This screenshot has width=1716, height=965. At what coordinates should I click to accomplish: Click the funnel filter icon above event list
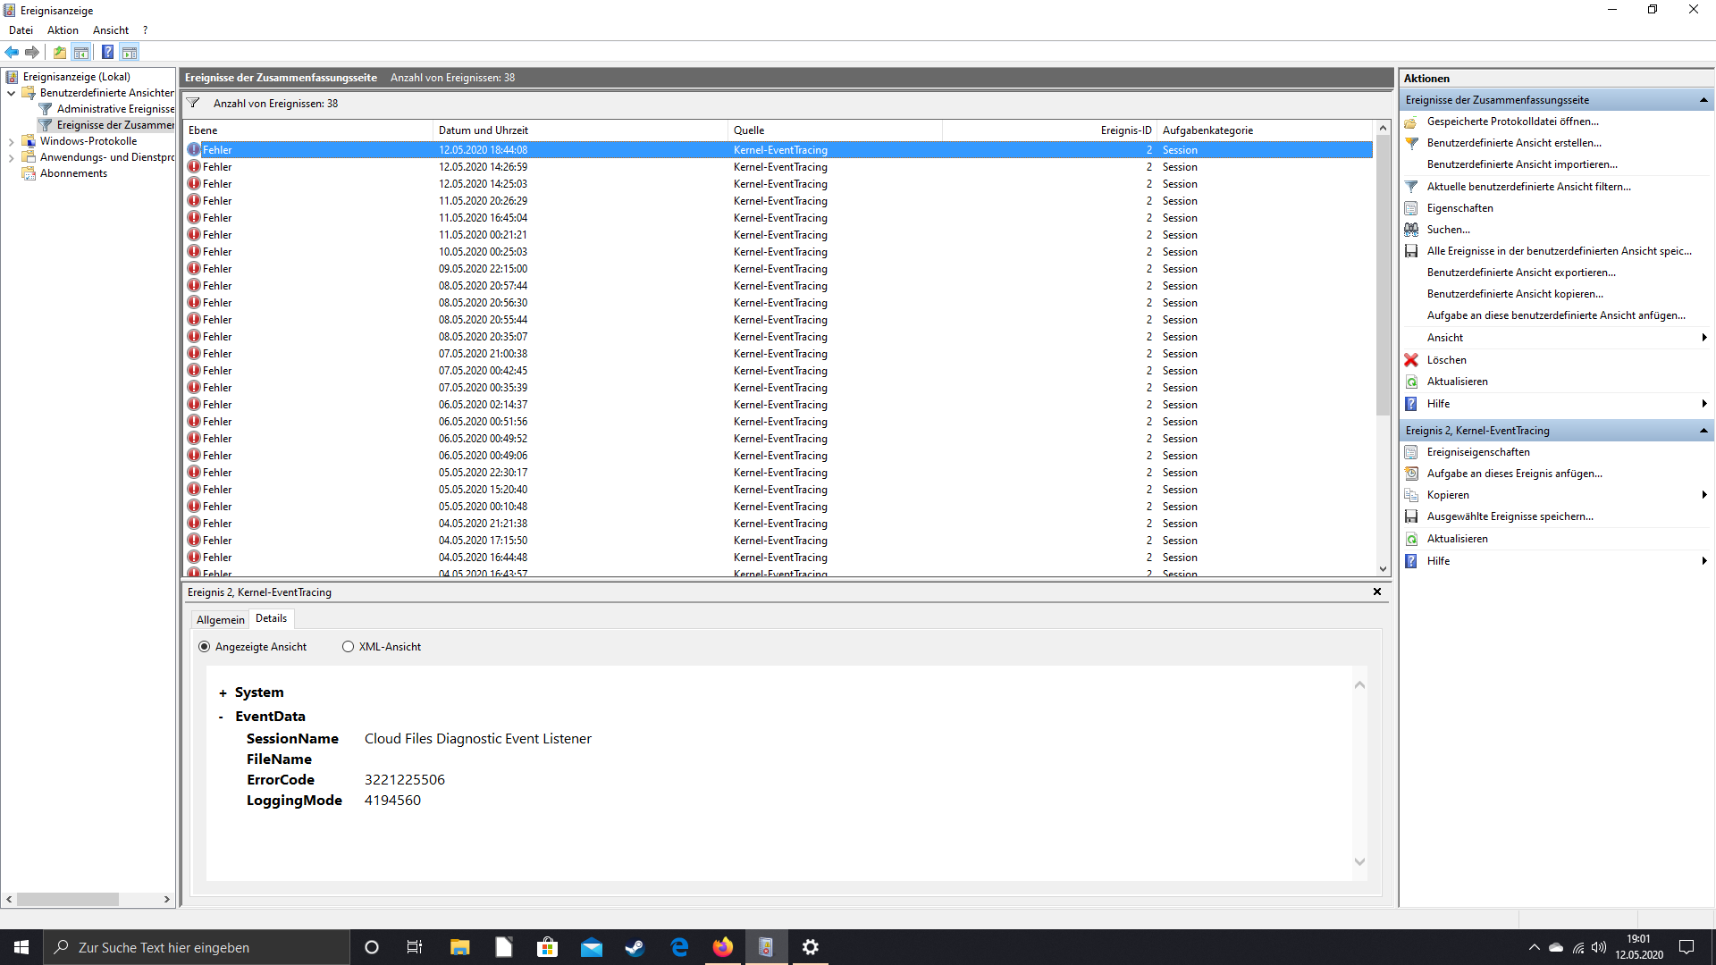[193, 103]
